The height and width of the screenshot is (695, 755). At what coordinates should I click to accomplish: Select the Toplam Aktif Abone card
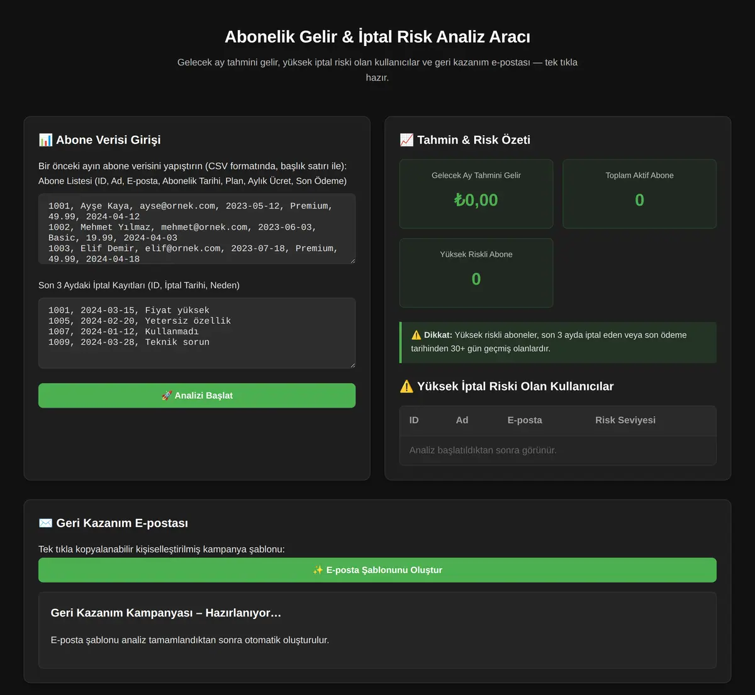639,194
